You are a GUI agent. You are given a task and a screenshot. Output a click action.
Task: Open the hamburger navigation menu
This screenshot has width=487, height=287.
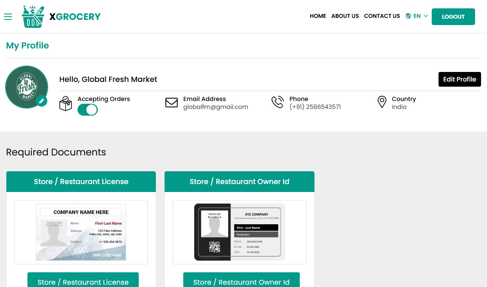(8, 17)
